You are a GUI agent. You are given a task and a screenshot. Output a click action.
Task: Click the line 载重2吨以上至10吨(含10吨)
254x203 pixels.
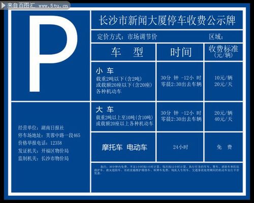tap(124, 117)
